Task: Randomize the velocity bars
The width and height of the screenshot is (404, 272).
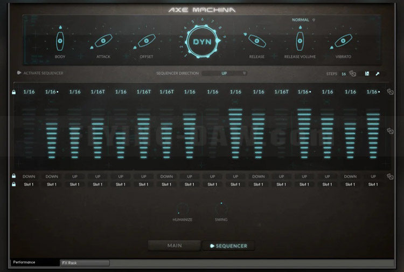Action: tap(390, 131)
